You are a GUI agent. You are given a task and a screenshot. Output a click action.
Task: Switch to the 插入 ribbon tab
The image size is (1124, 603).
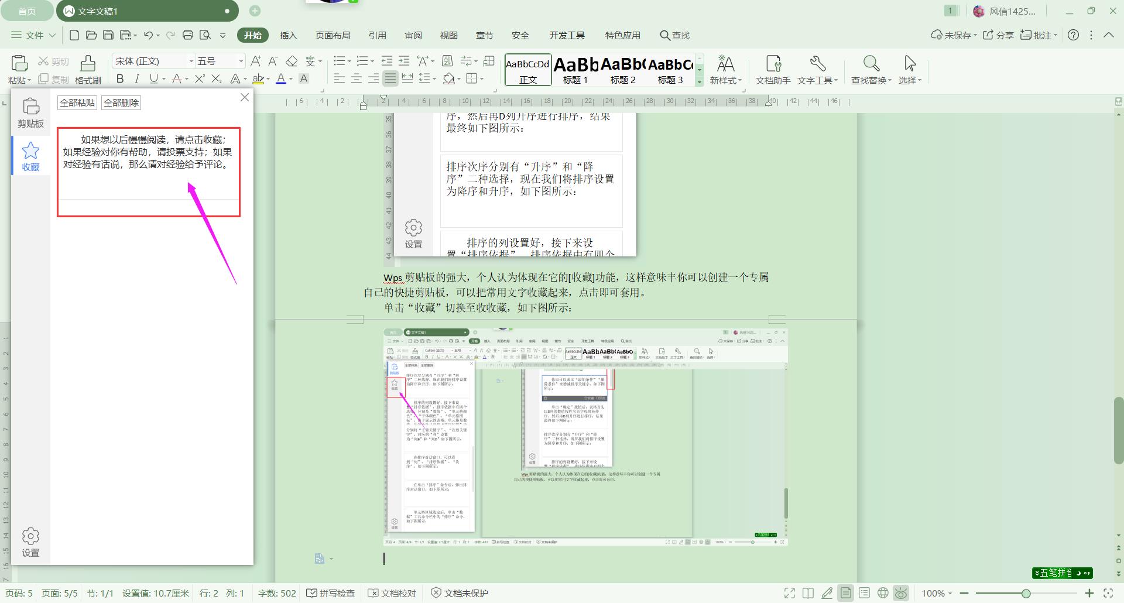(288, 35)
